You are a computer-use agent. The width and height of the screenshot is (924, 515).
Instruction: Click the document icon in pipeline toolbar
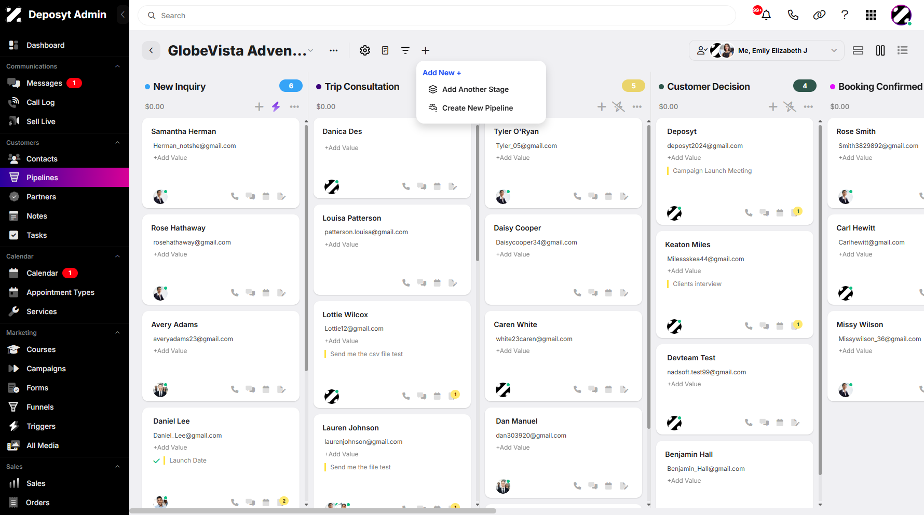pos(385,50)
